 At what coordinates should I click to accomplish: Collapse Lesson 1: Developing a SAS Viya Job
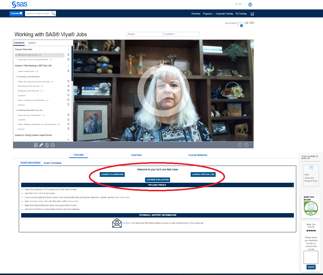(68, 65)
